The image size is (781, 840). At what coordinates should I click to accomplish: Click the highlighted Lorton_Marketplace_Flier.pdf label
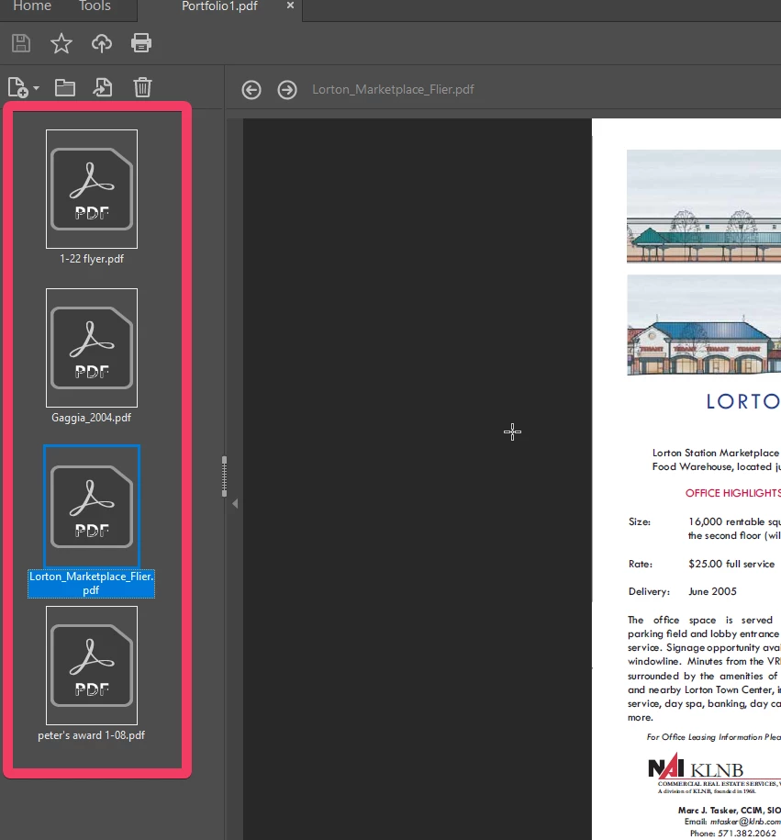pos(91,583)
